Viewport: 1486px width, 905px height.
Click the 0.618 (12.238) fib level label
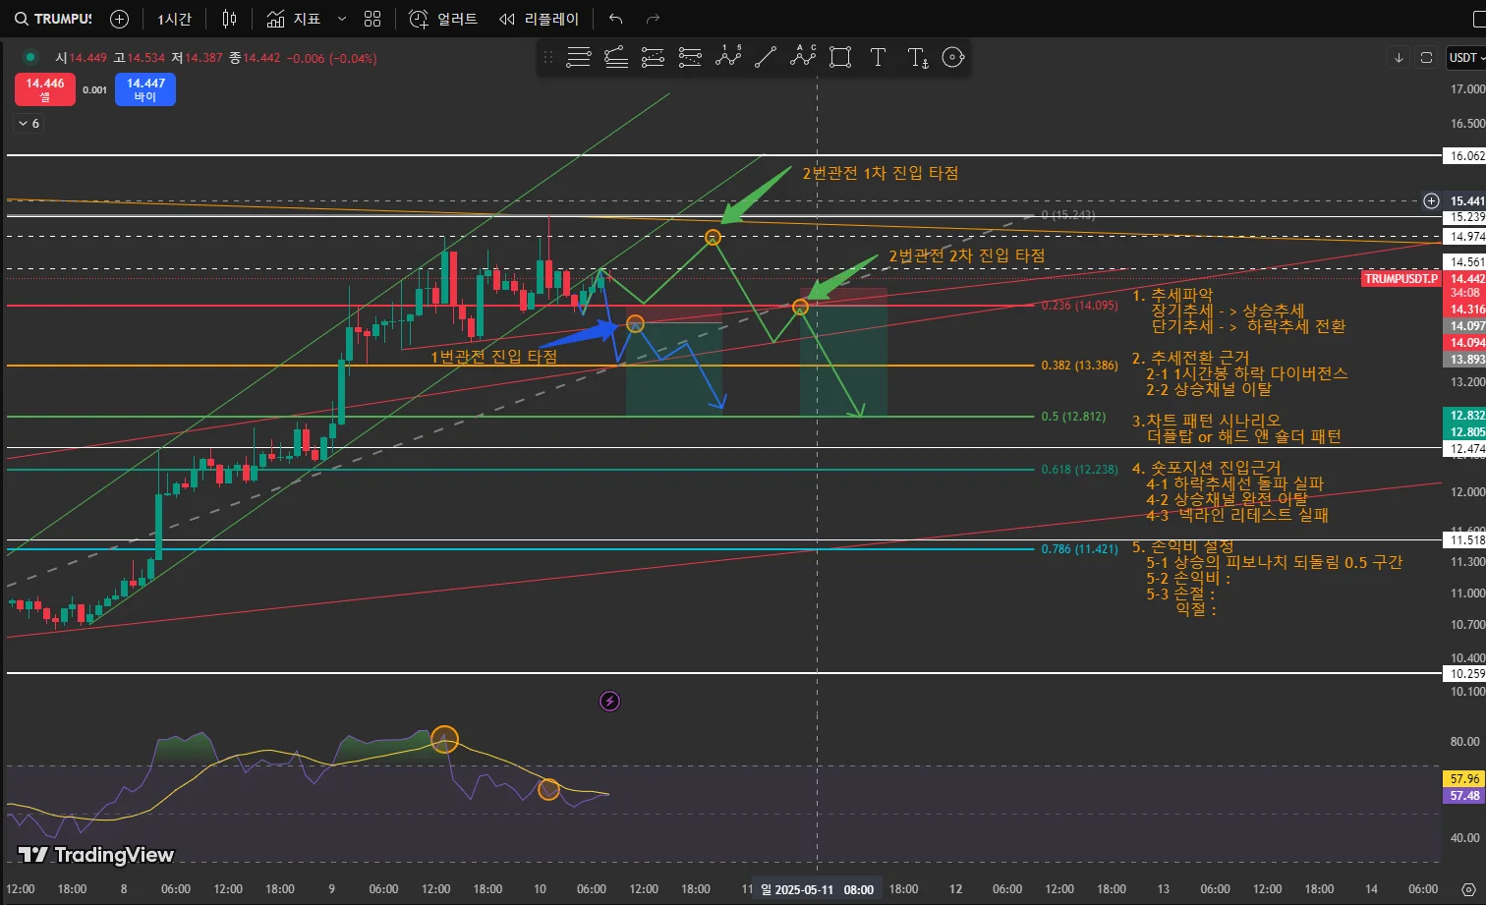(x=1079, y=470)
